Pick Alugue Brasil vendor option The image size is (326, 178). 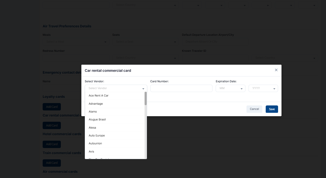point(115,120)
